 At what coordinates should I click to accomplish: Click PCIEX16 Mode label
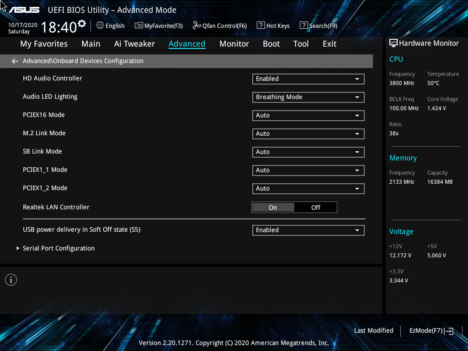tap(43, 115)
